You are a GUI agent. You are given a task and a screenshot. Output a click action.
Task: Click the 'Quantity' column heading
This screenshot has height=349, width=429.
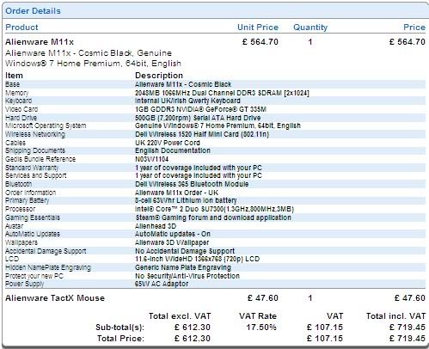pos(310,28)
